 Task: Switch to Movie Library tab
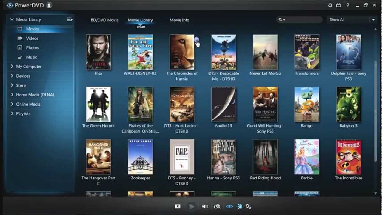pos(140,20)
